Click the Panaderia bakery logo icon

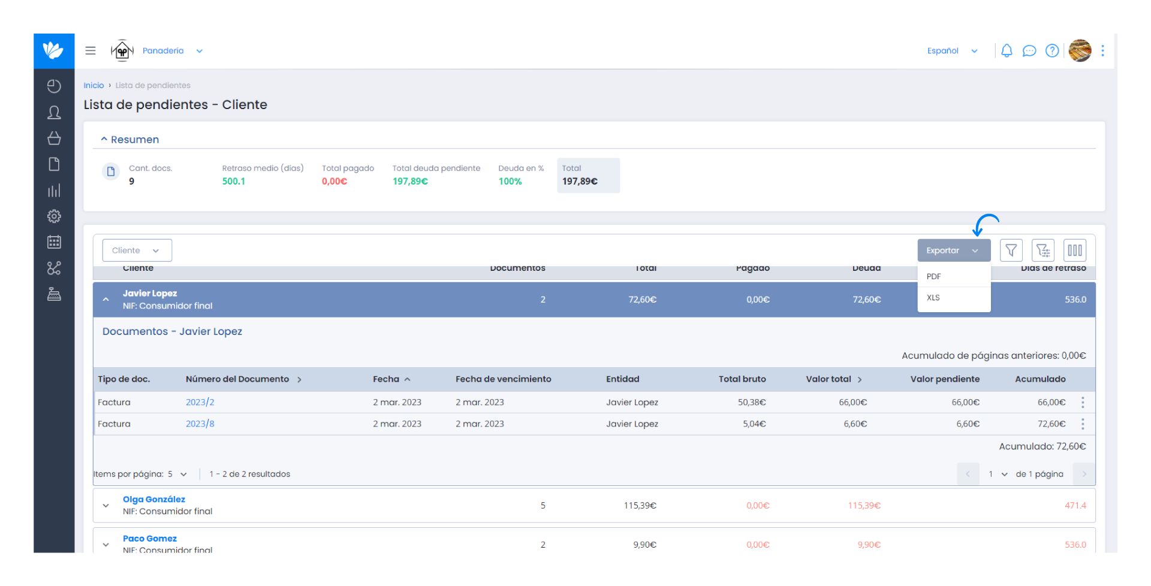pos(122,51)
